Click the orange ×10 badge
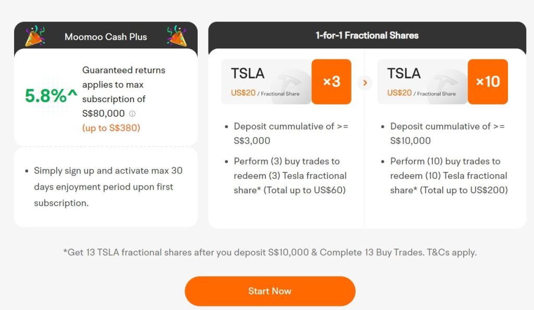The image size is (534, 310). click(488, 82)
